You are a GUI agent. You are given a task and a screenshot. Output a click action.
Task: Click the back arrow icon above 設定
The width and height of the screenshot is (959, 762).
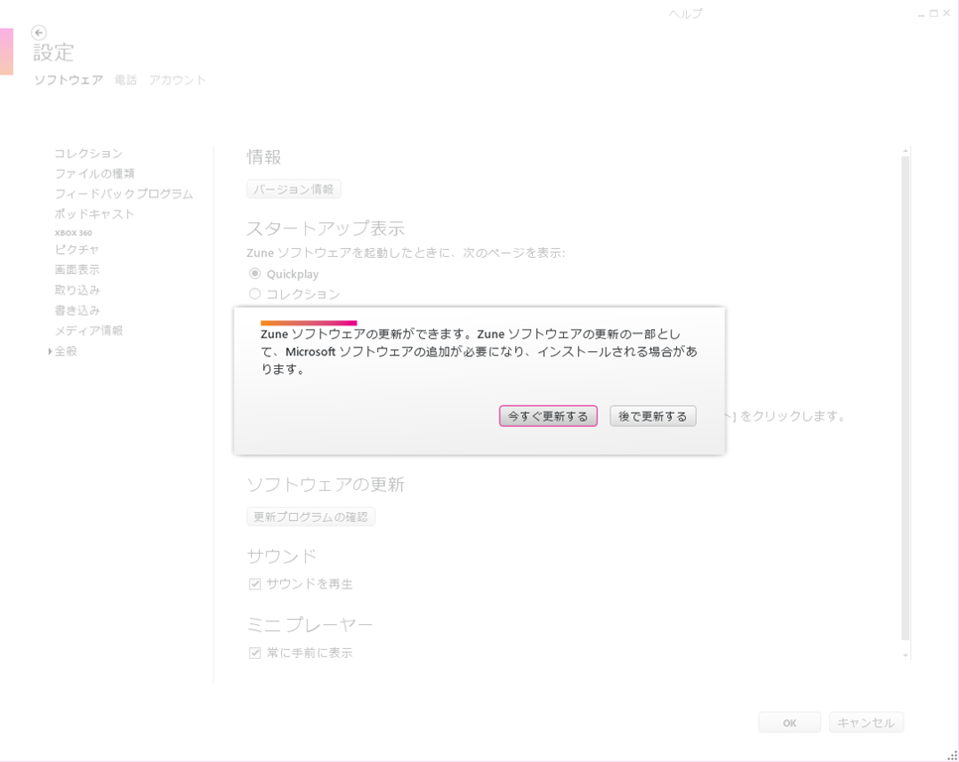coord(39,33)
